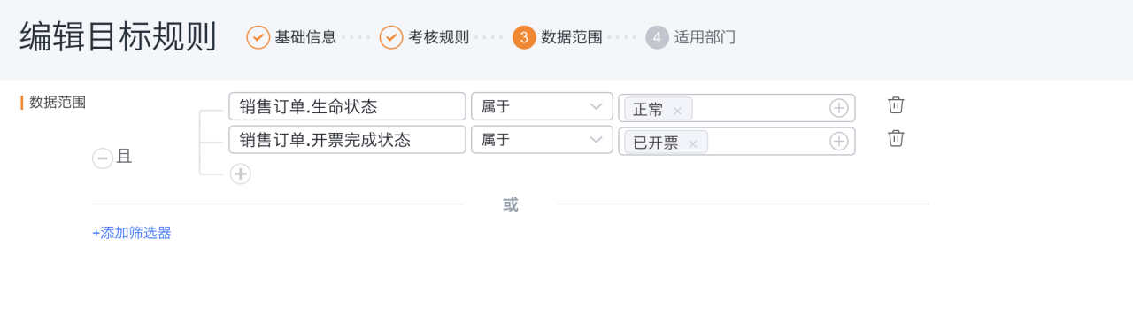Click the step 4 number circle
1133x324 pixels.
tap(657, 37)
